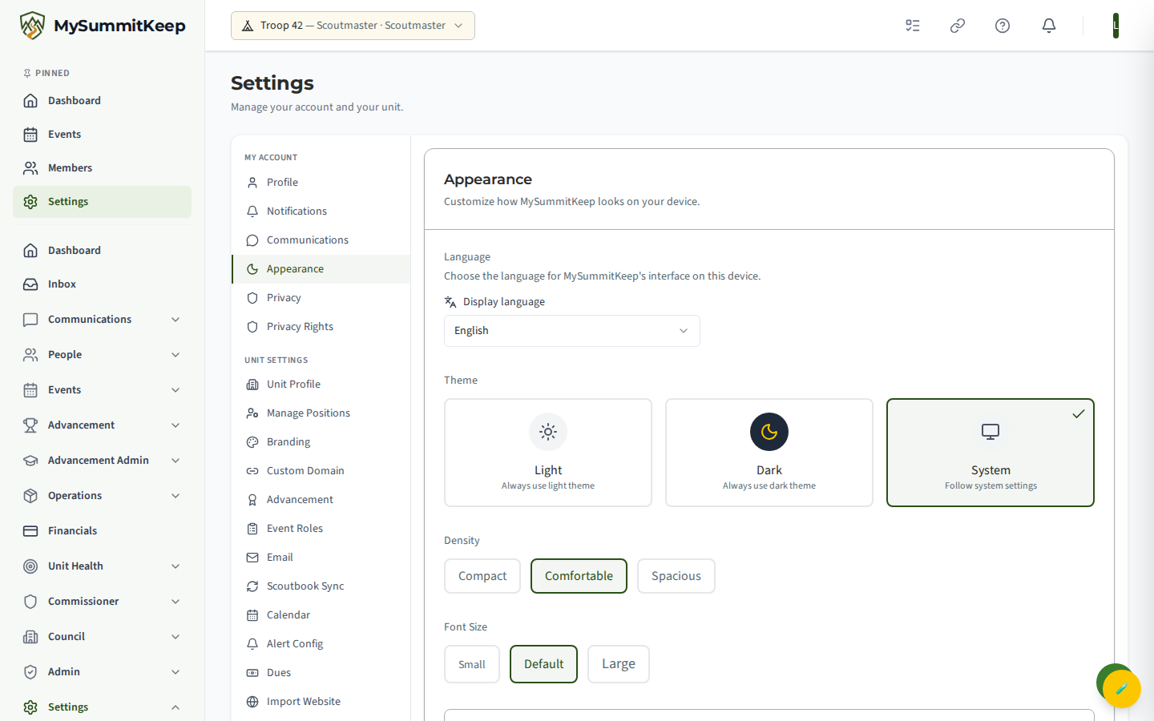1154x721 pixels.
Task: Choose Default font size
Action: tap(543, 664)
